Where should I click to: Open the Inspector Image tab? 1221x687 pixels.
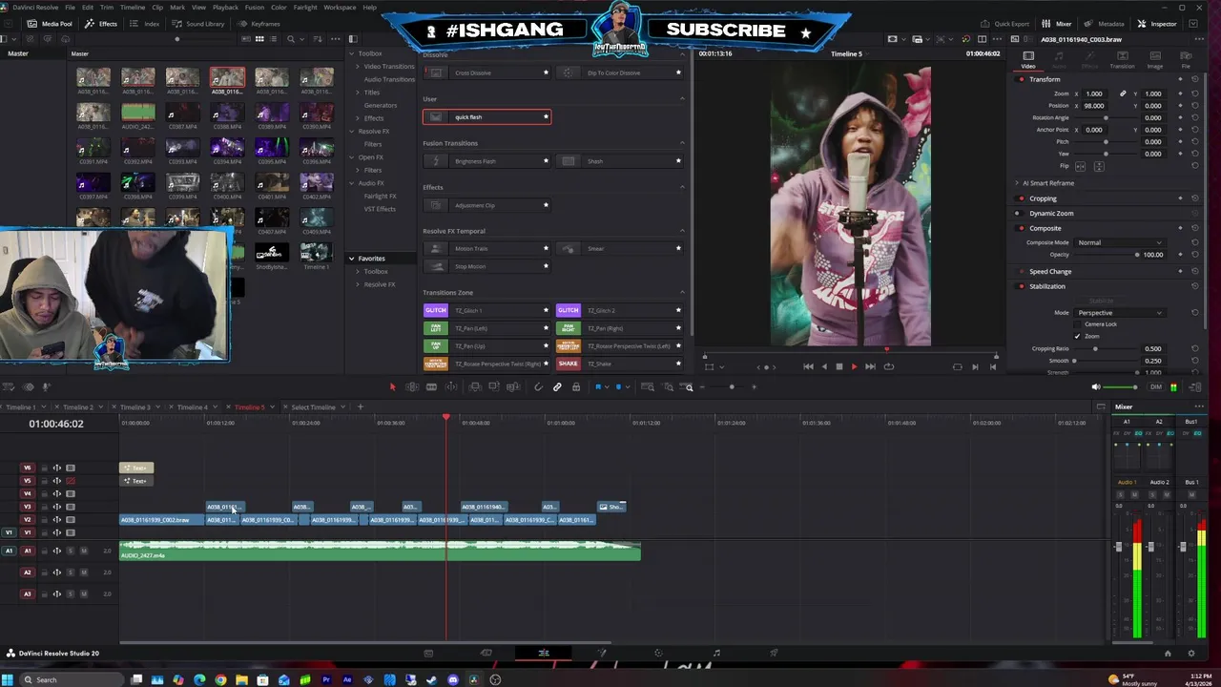click(x=1154, y=59)
